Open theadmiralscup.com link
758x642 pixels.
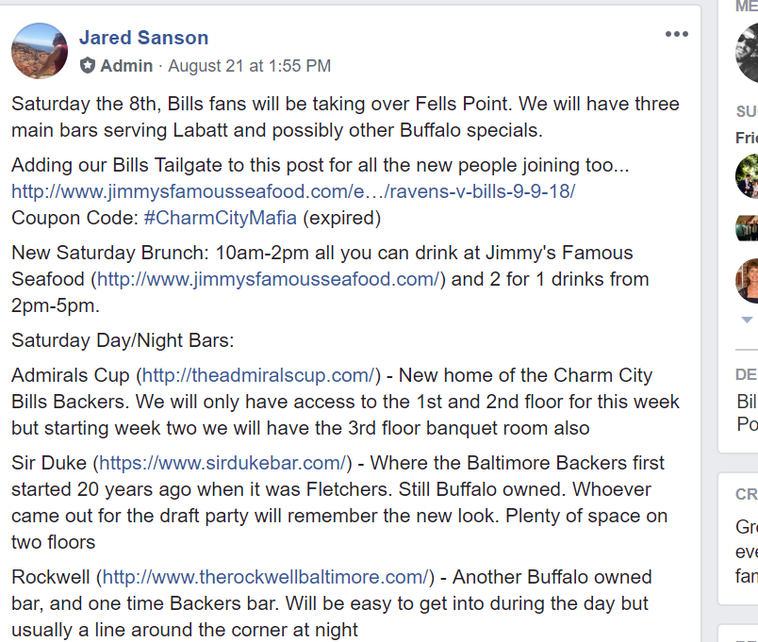tap(258, 375)
